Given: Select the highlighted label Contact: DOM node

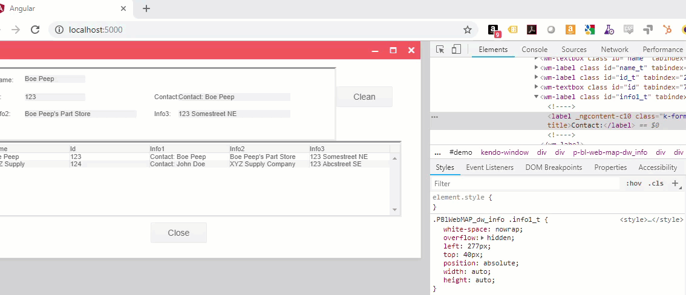Looking at the screenshot, I should click(x=558, y=121).
